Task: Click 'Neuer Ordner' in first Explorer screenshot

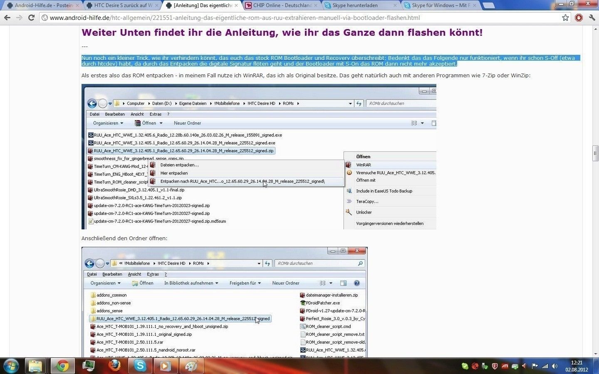Action: coord(187,123)
